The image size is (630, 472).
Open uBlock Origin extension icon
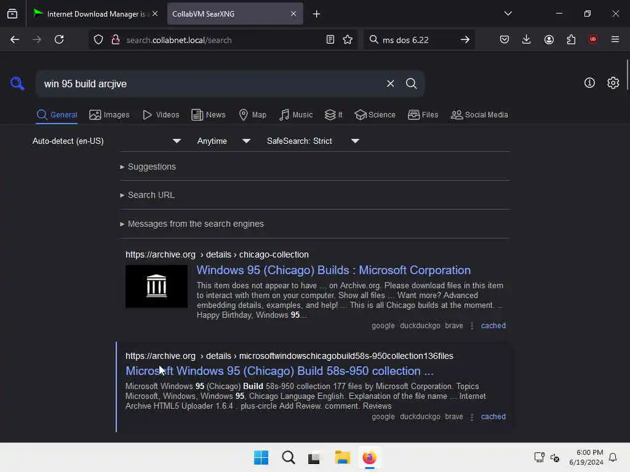(x=592, y=39)
